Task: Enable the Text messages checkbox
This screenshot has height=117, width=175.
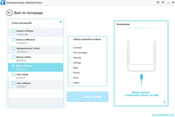Action: click(x=71, y=53)
